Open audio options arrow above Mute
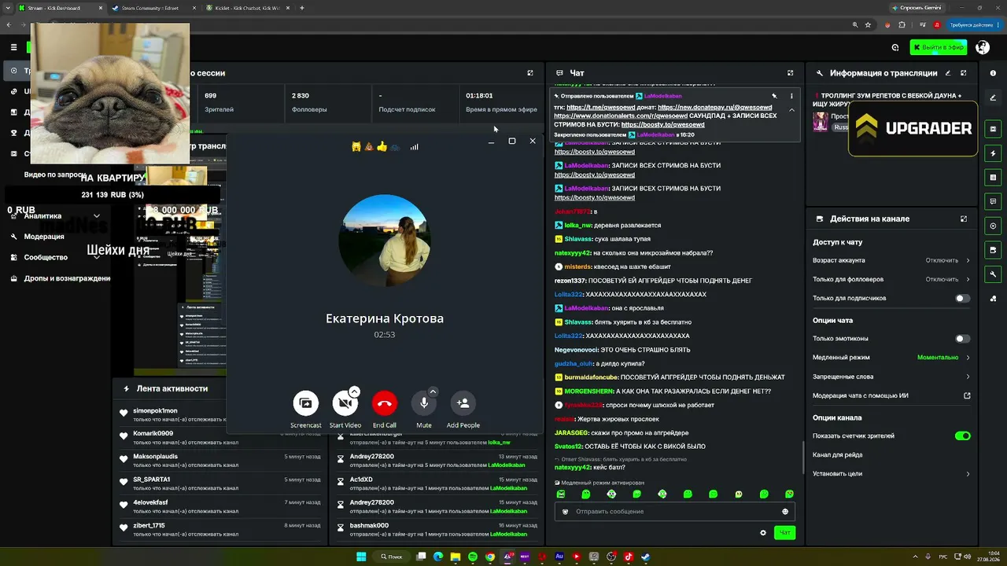The width and height of the screenshot is (1007, 566). [433, 391]
